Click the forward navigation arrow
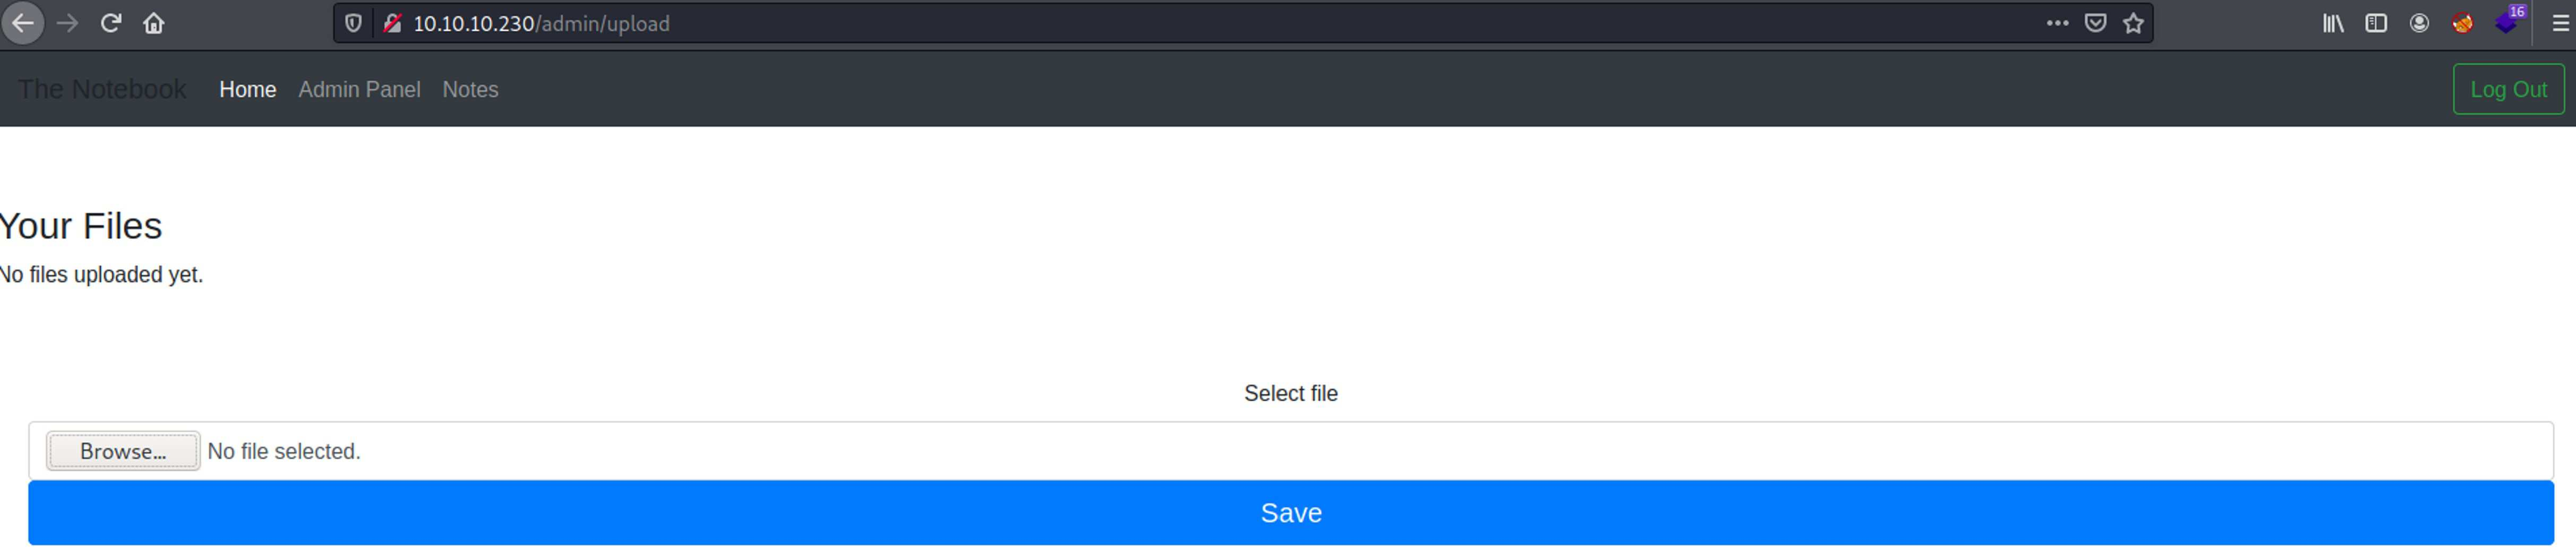Image resolution: width=2576 pixels, height=560 pixels. [68, 23]
